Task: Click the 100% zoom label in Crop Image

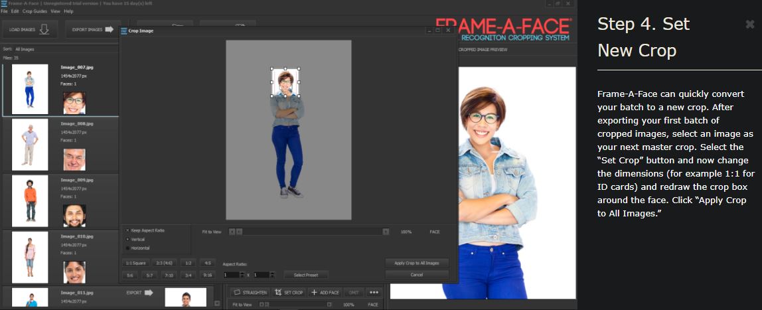Action: pos(406,232)
